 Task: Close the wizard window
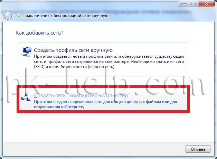tap(206, 3)
